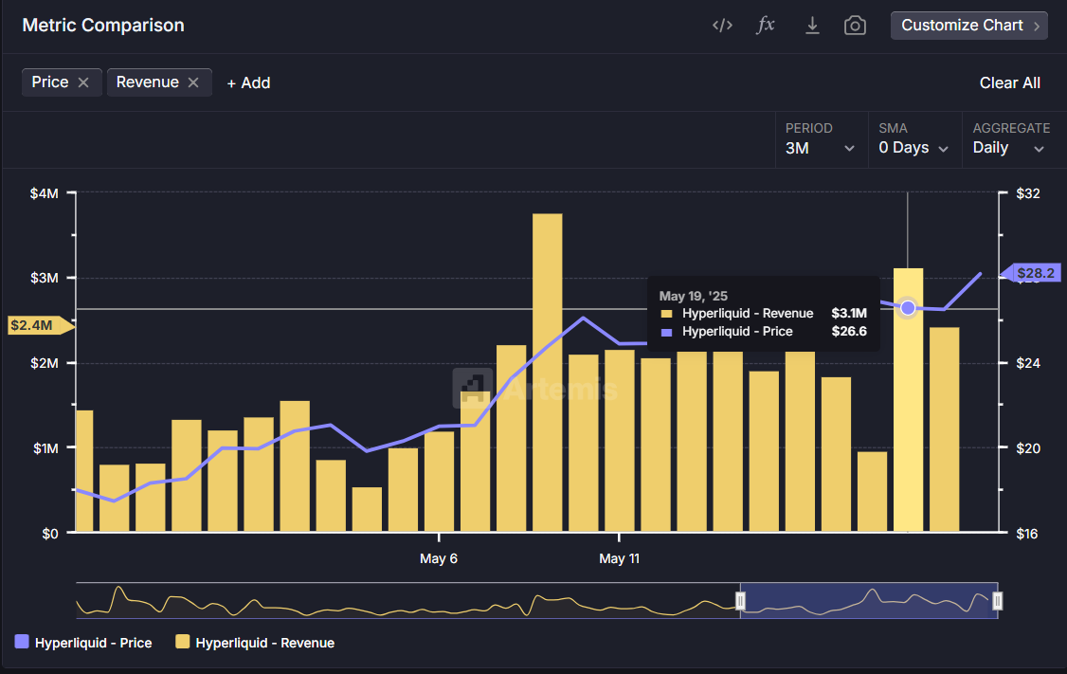Remove the Price metric chip
The height and width of the screenshot is (674, 1067).
pyautogui.click(x=83, y=82)
